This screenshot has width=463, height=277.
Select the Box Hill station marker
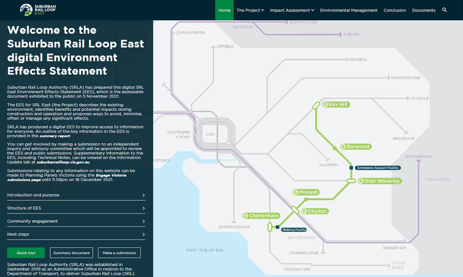point(316,105)
